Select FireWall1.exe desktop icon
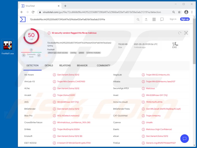 click(8, 47)
